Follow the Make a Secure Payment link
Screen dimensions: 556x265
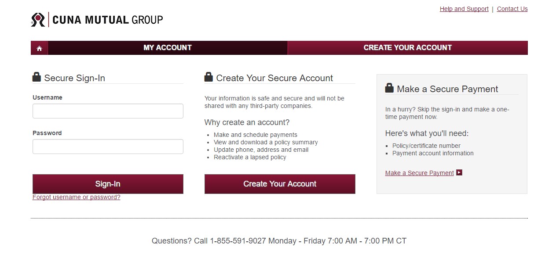(419, 173)
